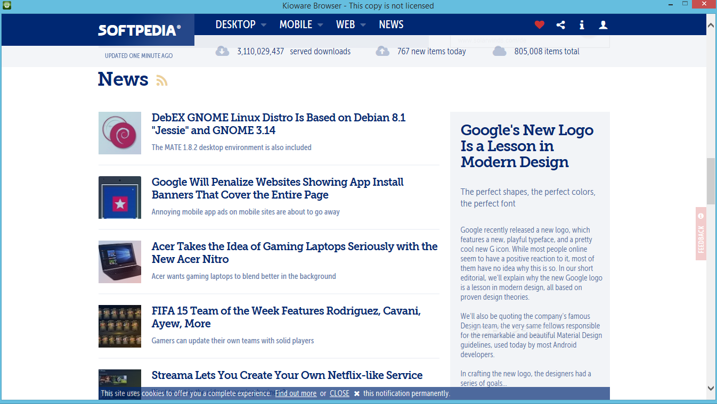The height and width of the screenshot is (404, 717).
Task: Click the Debian swirl article thumbnail
Action: click(x=120, y=133)
